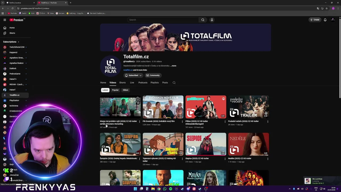The height and width of the screenshot is (192, 341).
Task: Open Chrome apps grid in bookmarks bar
Action: click(3, 13)
